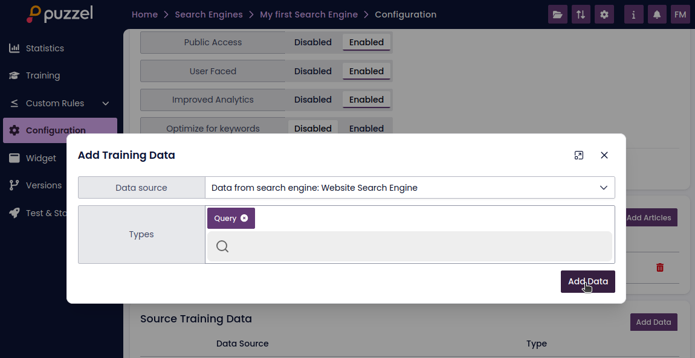This screenshot has width=695, height=358.
Task: Open the FM user profile menu
Action: 680,14
